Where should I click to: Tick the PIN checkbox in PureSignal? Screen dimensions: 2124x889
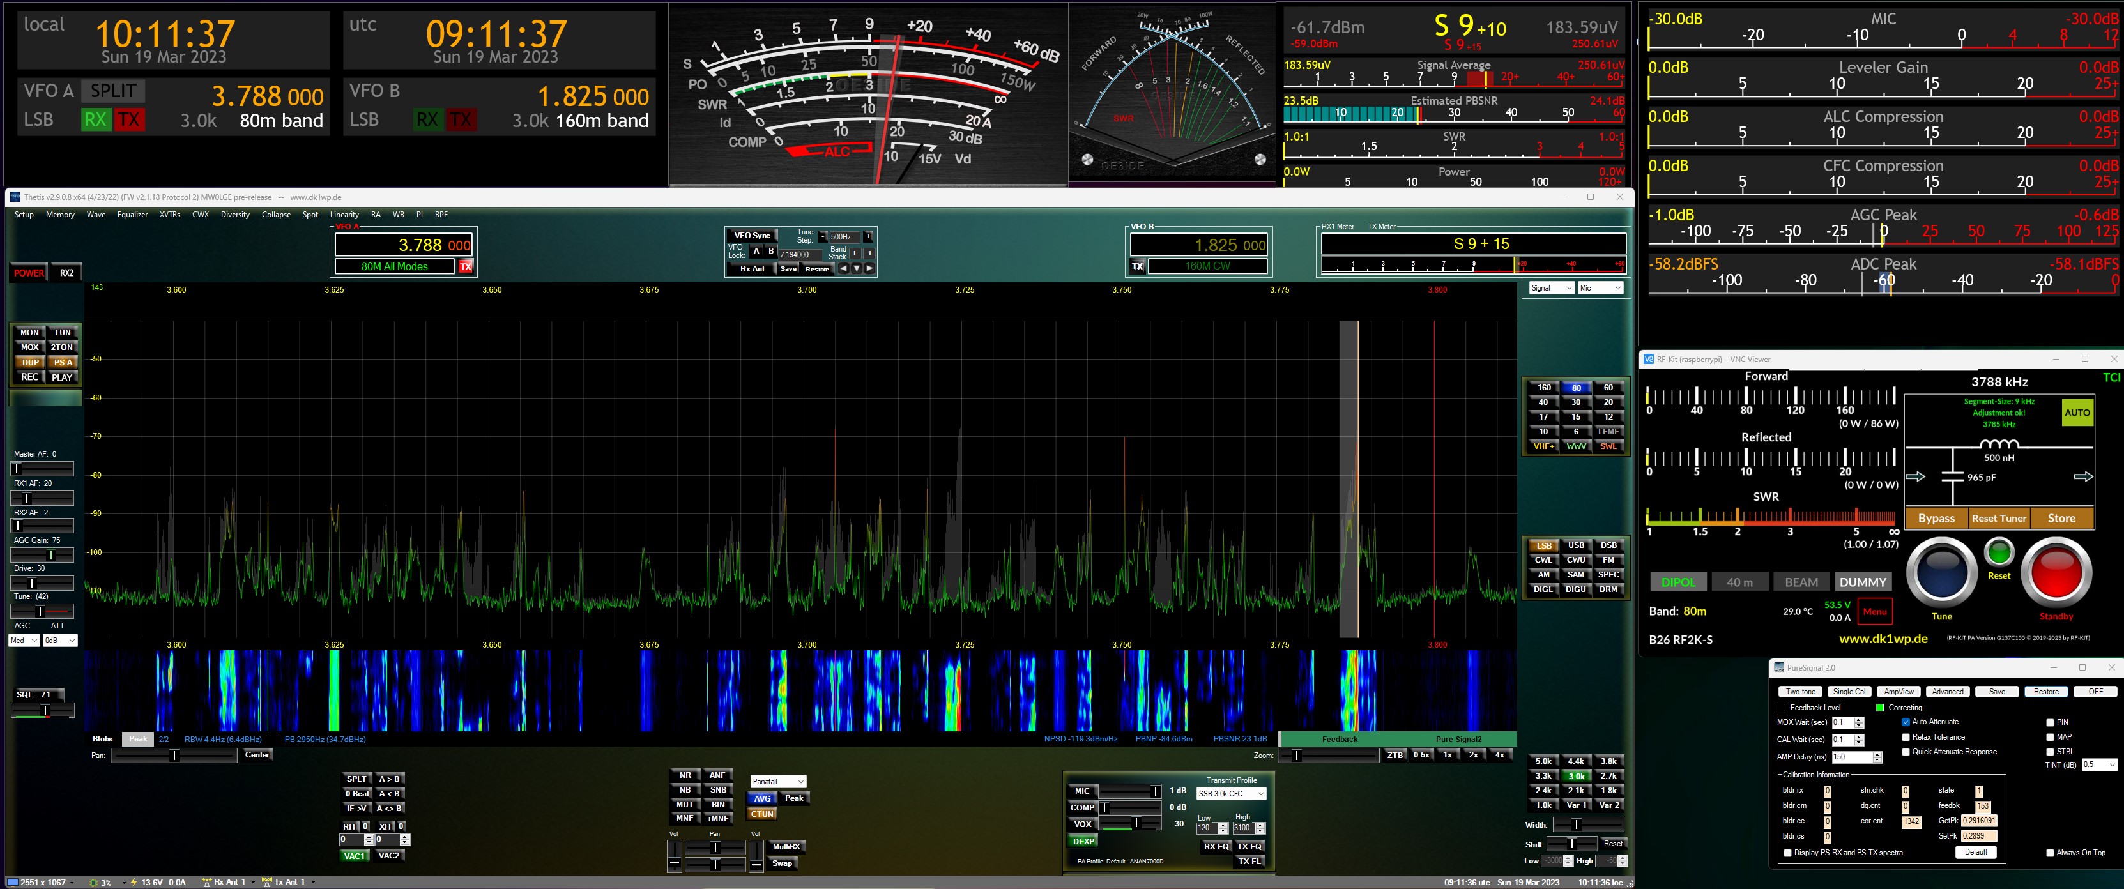[x=2050, y=722]
